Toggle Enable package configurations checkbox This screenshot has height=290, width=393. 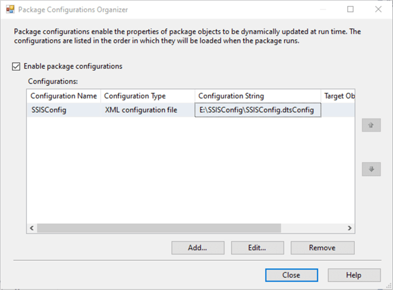(x=16, y=66)
